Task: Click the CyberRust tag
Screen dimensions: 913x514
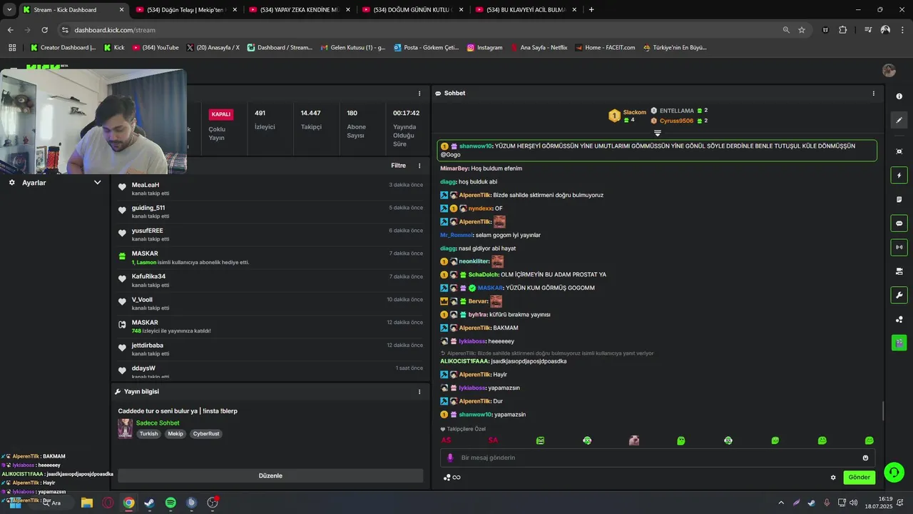Action: pos(206,434)
